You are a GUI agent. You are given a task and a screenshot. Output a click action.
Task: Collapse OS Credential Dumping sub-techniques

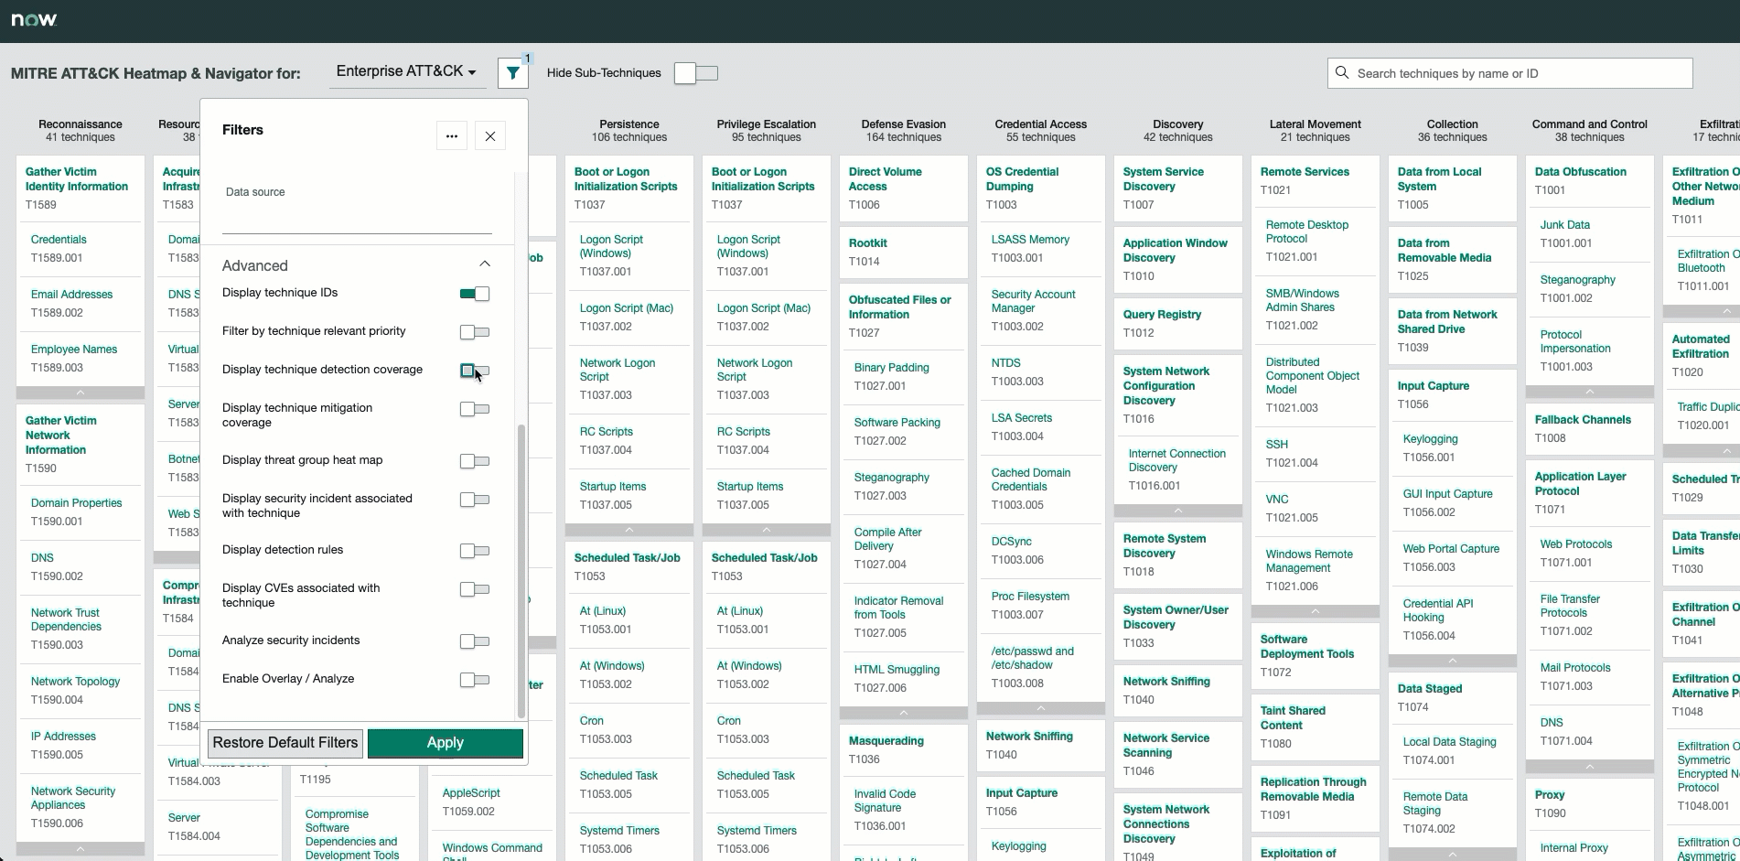[1041, 708]
